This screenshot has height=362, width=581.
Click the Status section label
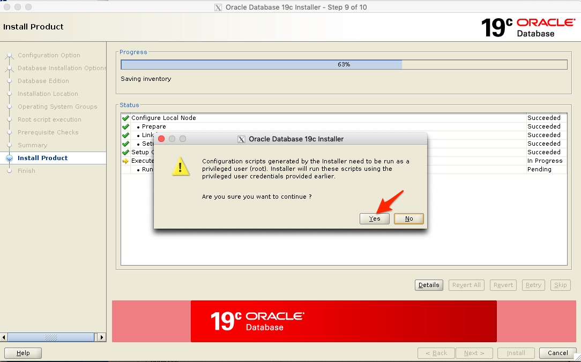tap(129, 105)
